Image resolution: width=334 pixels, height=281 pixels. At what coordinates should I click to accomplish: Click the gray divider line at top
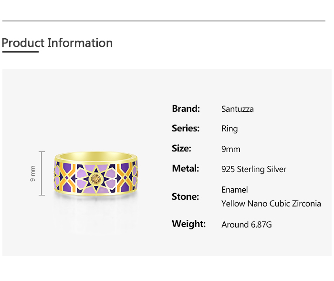(x=164, y=21)
